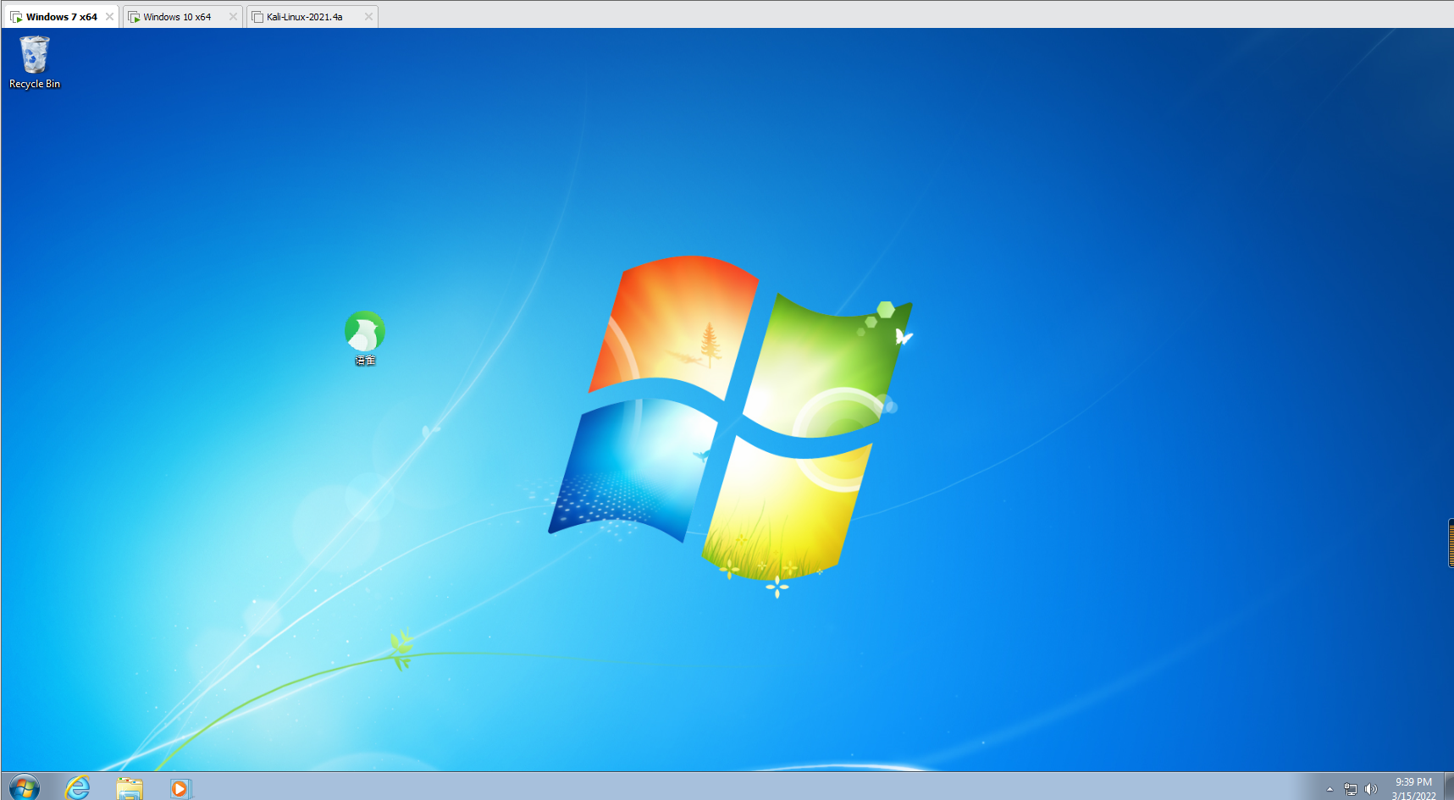The image size is (1454, 800).
Task: Launch Internet Explorer from the taskbar
Action: [x=78, y=787]
